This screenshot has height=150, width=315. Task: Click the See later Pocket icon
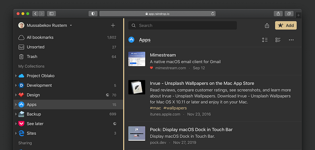tap(21, 124)
